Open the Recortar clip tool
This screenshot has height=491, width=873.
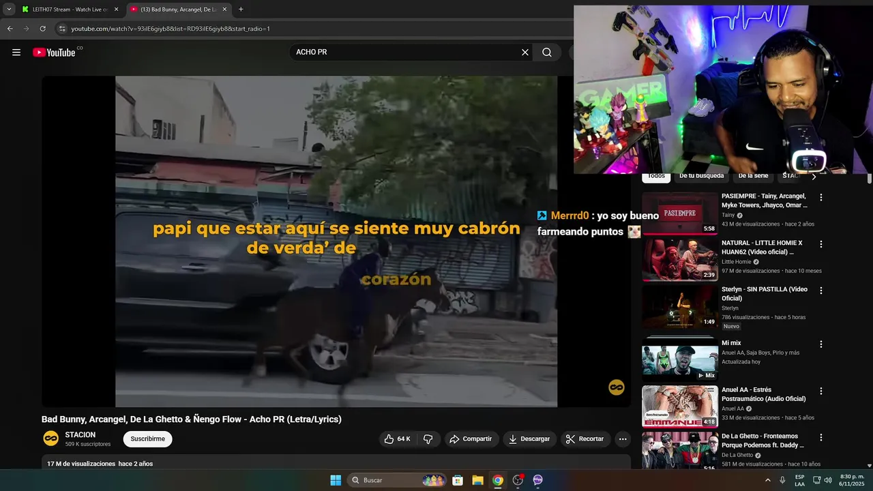[585, 439]
